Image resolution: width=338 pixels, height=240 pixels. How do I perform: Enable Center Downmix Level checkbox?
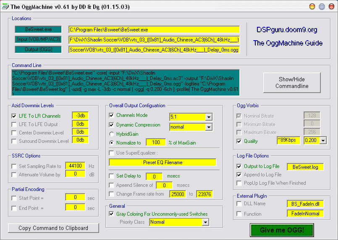coord(14,133)
